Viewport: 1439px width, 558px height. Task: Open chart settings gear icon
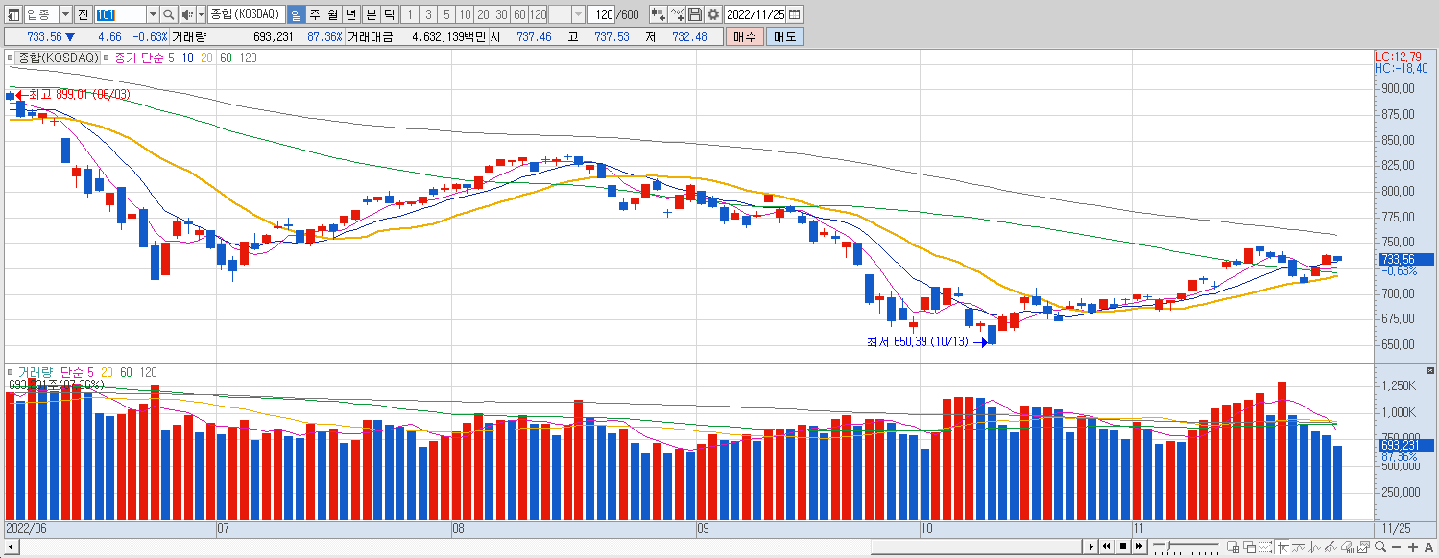(713, 14)
